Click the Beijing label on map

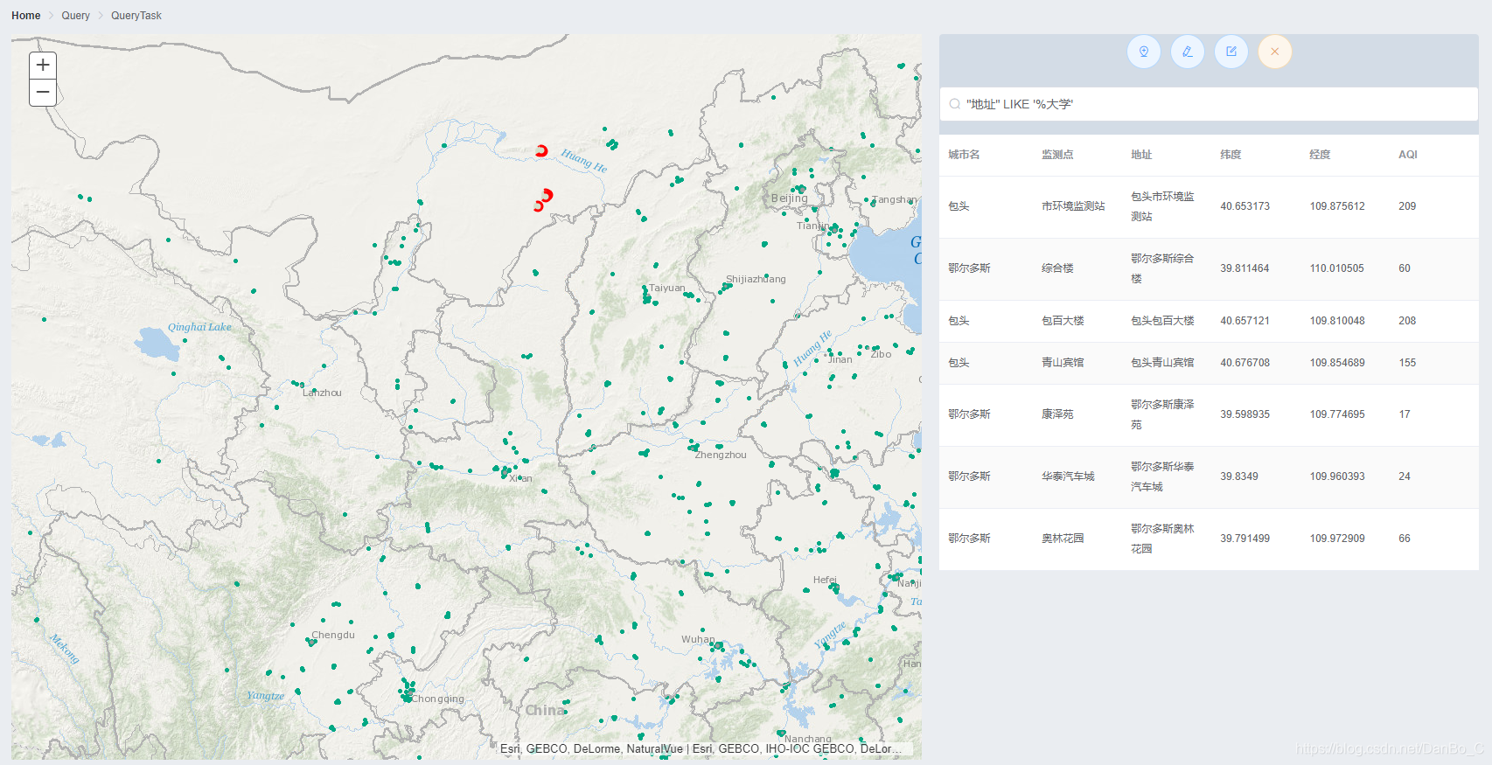(x=790, y=198)
